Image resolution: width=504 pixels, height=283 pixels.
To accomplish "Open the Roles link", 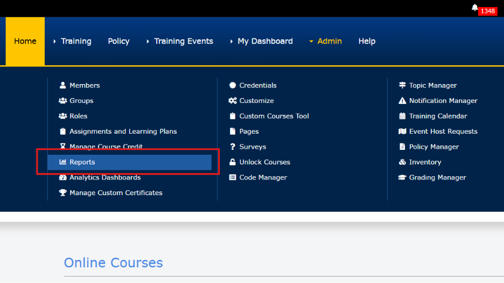I will click(x=79, y=116).
